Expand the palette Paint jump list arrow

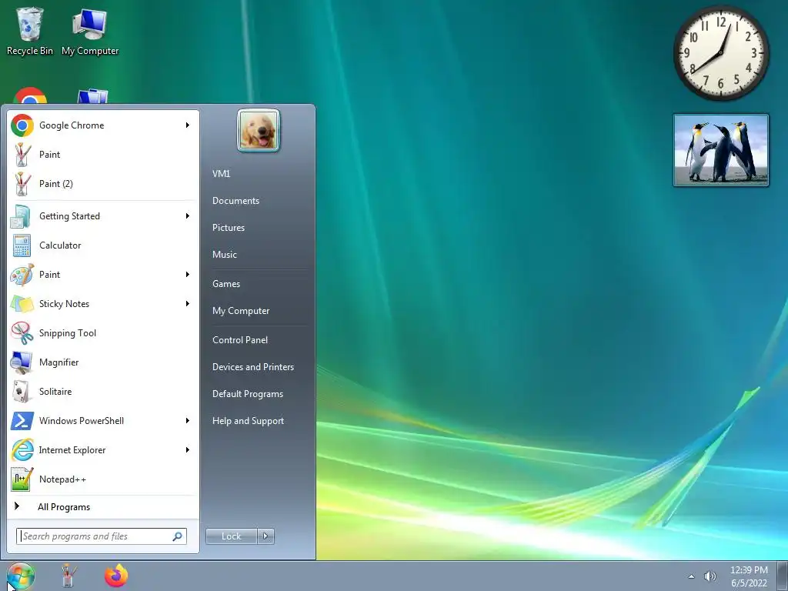coord(188,275)
